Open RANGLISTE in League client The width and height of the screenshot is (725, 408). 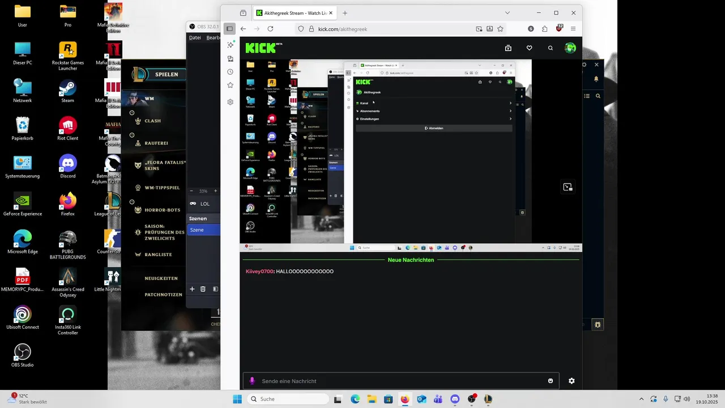coord(158,254)
